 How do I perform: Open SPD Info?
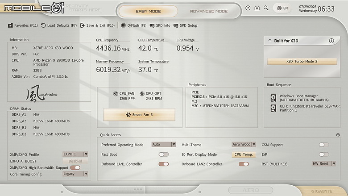(x=160, y=25)
